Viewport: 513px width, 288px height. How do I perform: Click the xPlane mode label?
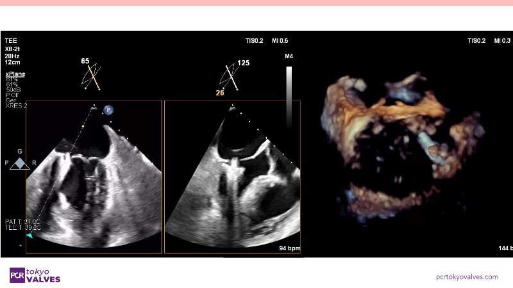pyautogui.click(x=15, y=74)
